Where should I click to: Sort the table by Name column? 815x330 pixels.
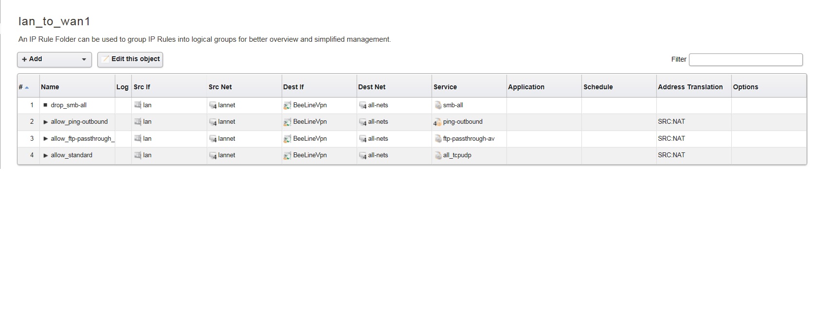[50, 87]
